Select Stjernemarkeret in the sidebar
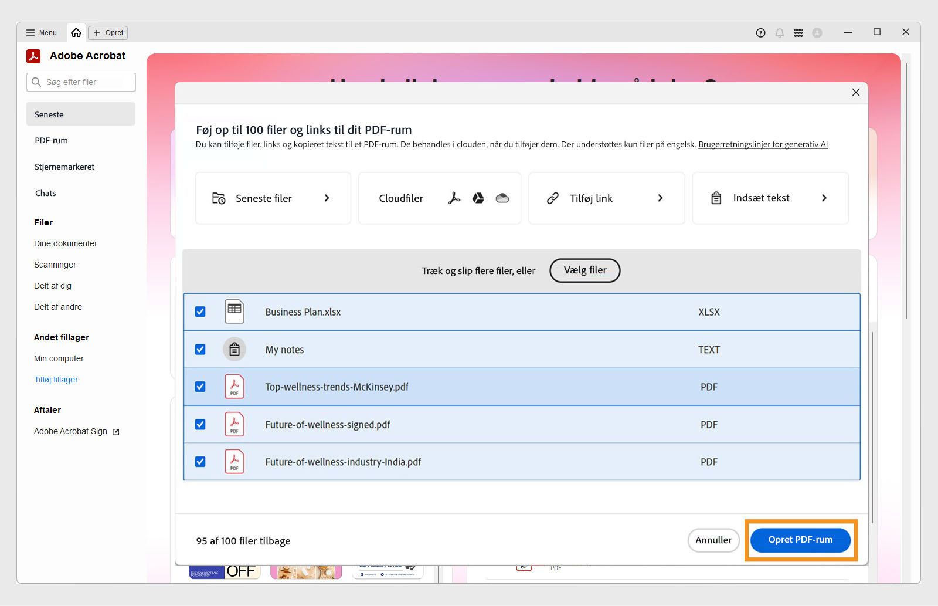 click(64, 167)
